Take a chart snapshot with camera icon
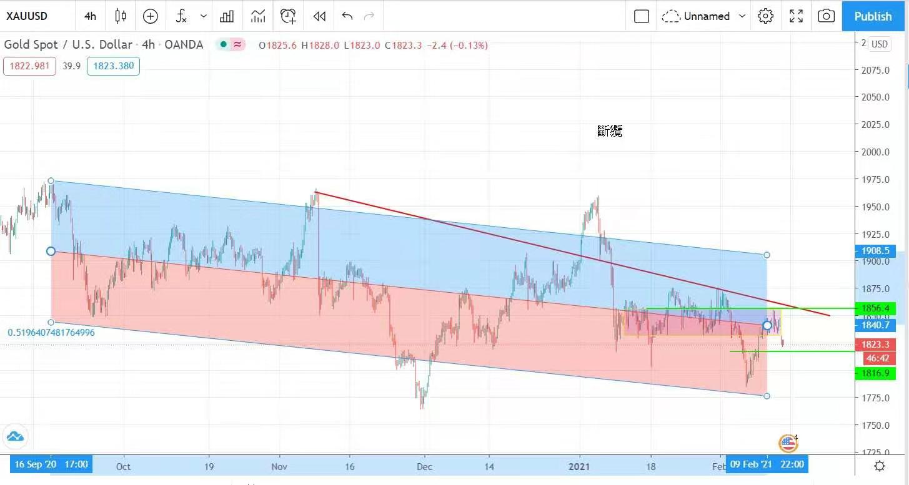Viewport: 909px width, 485px height. click(x=826, y=16)
